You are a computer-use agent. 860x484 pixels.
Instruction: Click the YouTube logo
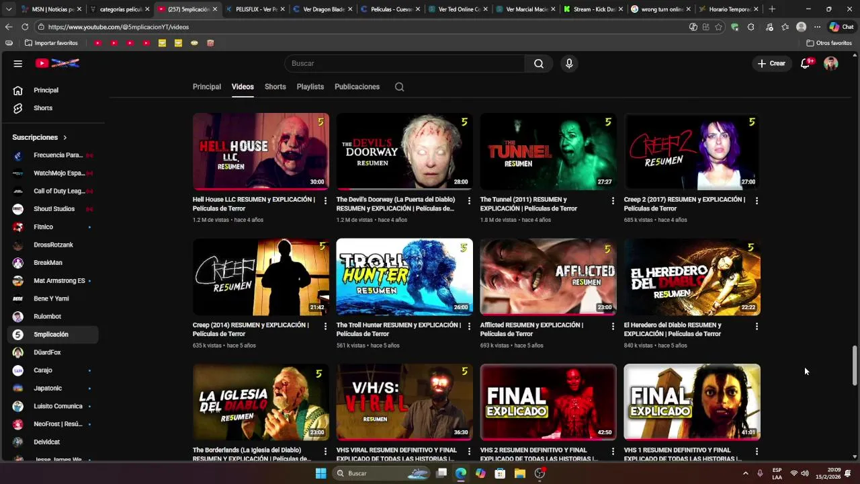coord(58,63)
